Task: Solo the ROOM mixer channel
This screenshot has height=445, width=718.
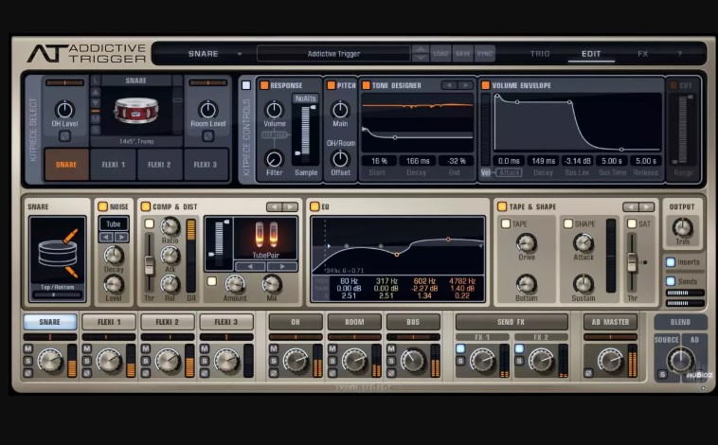Action: point(332,361)
